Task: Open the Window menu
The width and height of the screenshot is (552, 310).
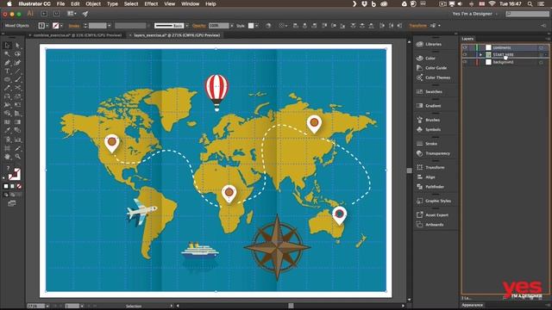Action: coord(190,3)
